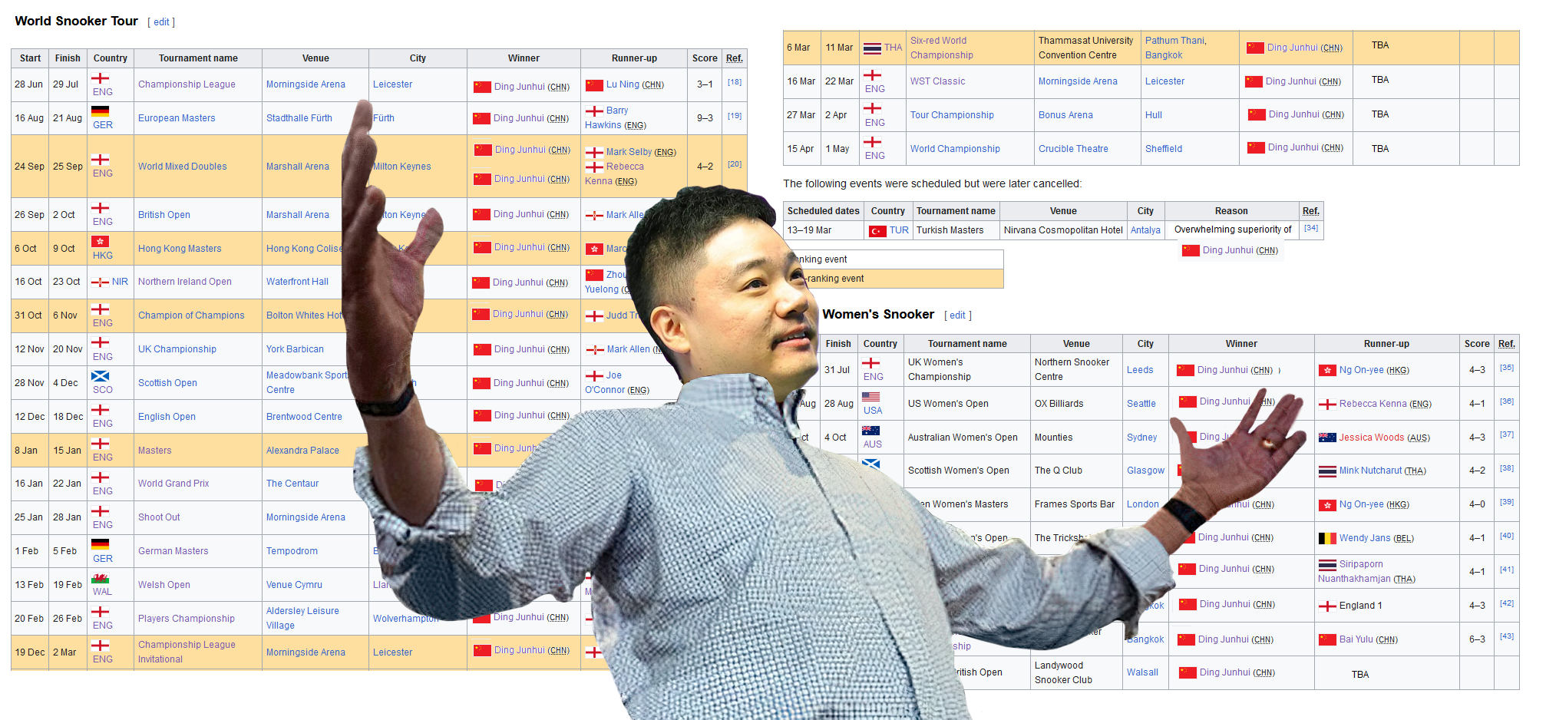Select the OX Billiards venue text
This screenshot has width=1546, height=720.
point(1059,404)
